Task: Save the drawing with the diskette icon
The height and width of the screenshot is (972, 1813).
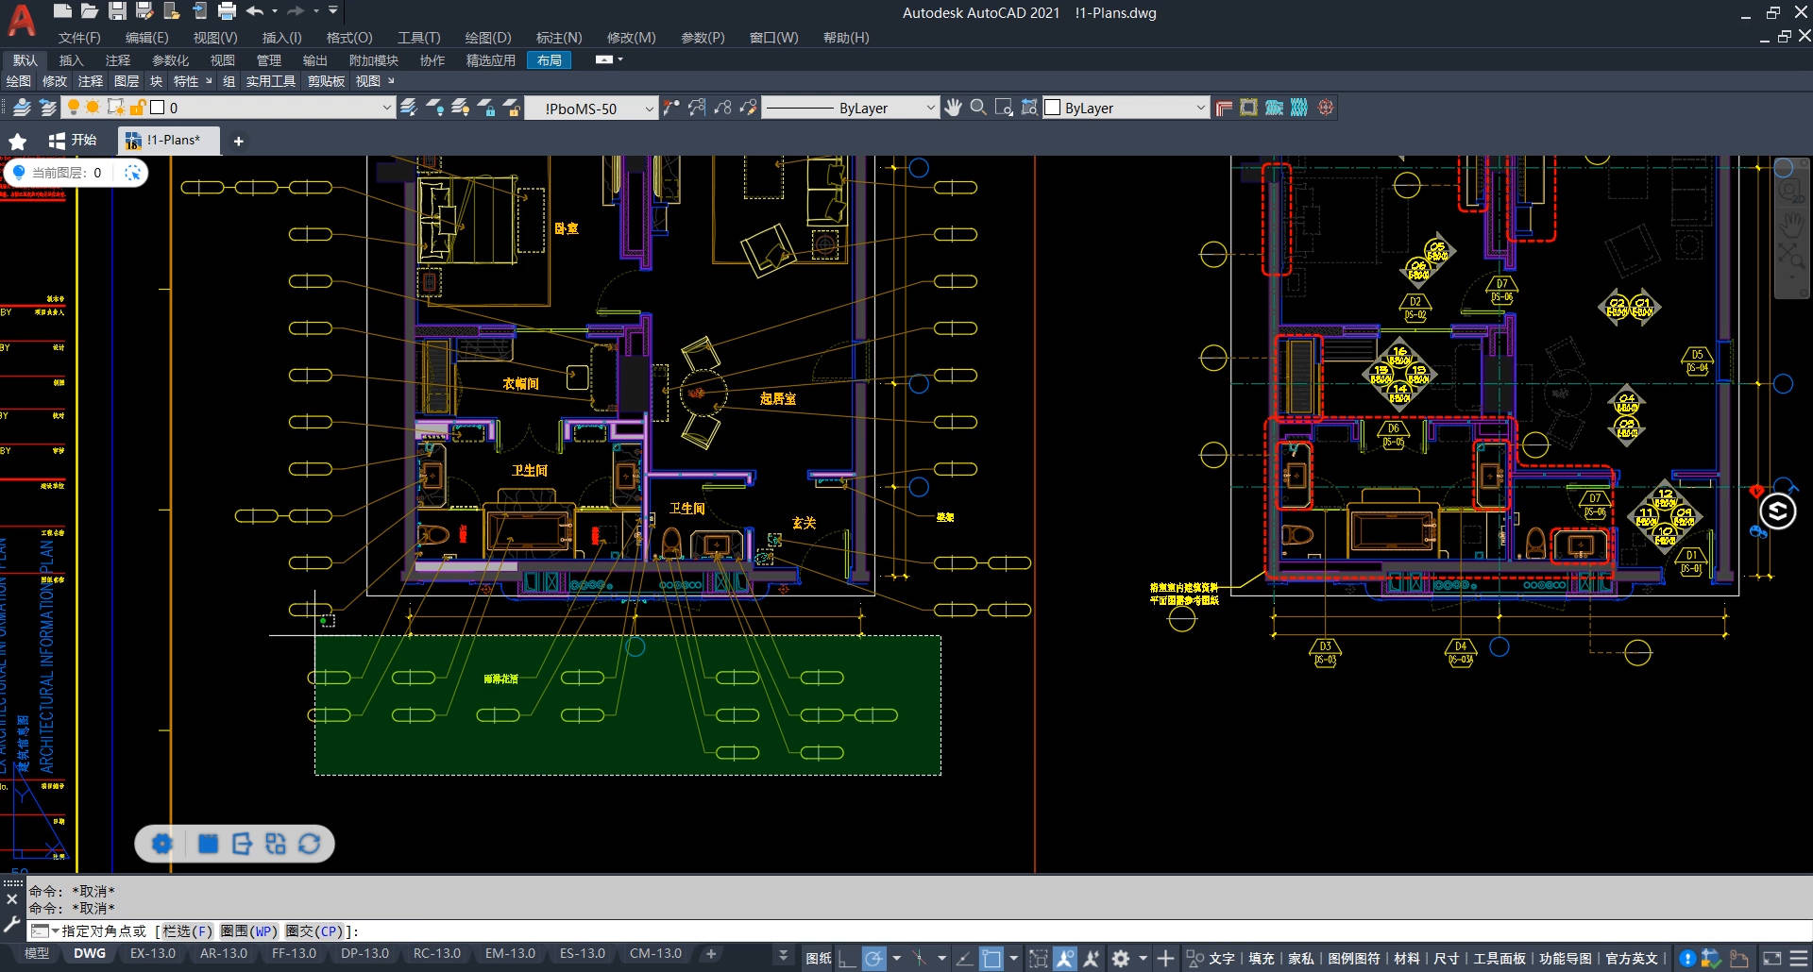Action: 117,11
